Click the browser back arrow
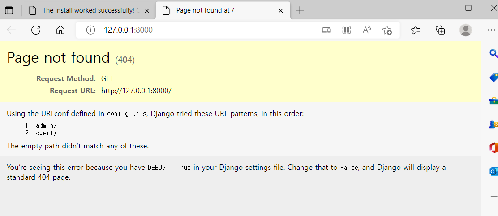The image size is (498, 216). pyautogui.click(x=11, y=30)
